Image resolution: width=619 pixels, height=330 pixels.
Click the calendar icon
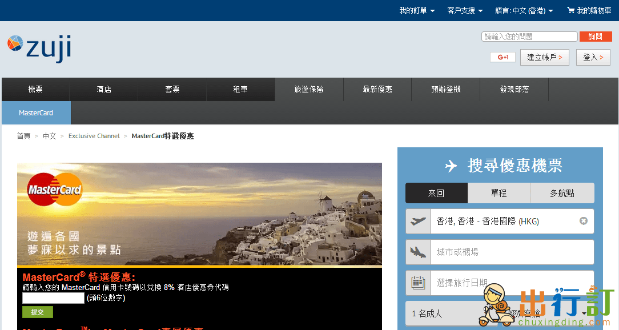coord(418,283)
